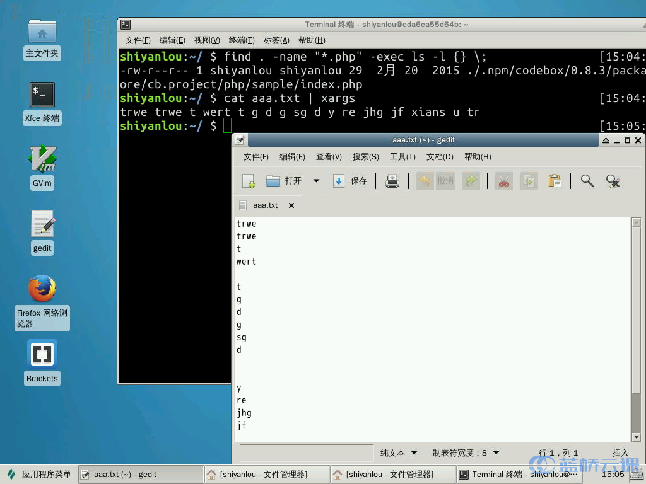Screen dimensions: 646x484
Task: Launch Xfce 终端 desktop icon
Action: (42, 103)
